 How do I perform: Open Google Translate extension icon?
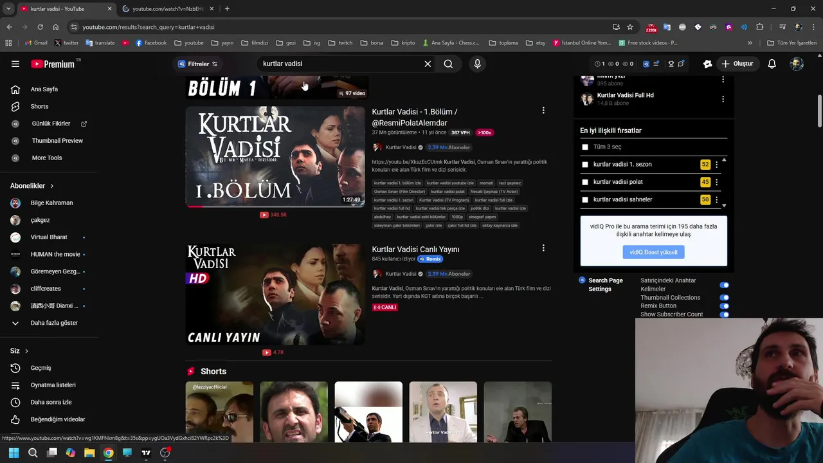click(667, 27)
